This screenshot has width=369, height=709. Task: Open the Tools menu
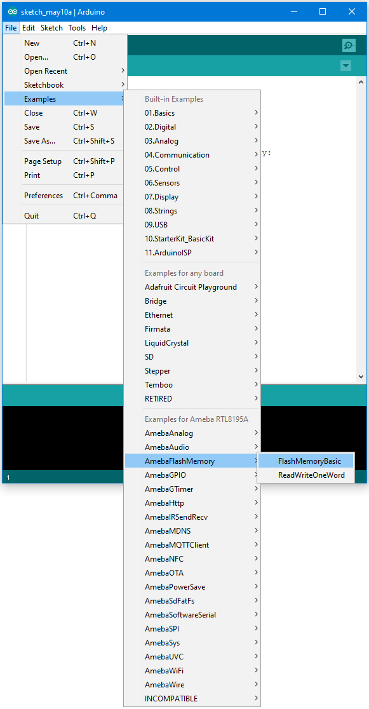[77, 28]
